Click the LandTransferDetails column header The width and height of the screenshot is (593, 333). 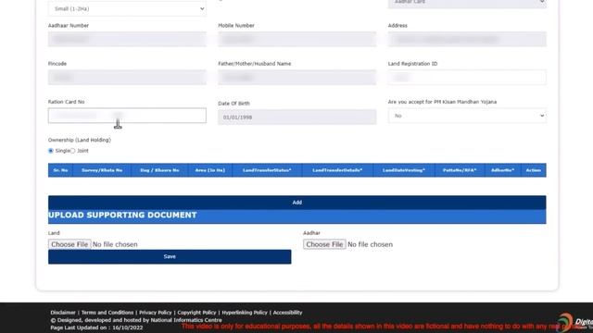337,170
